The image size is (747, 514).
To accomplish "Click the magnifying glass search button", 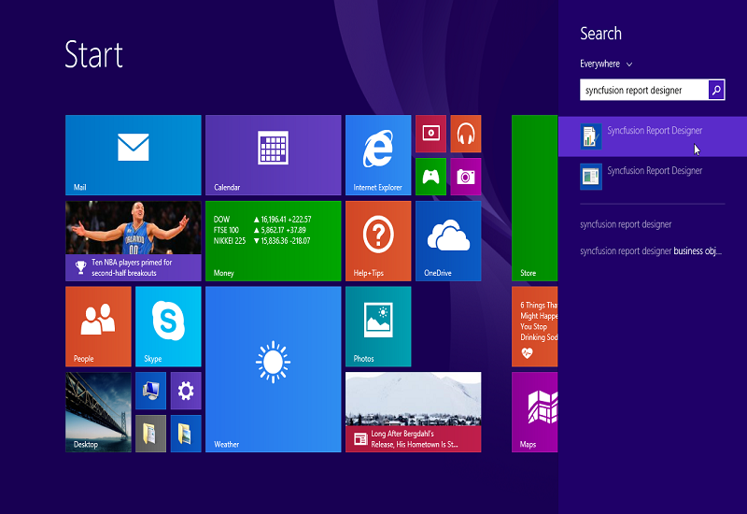I will coord(715,91).
